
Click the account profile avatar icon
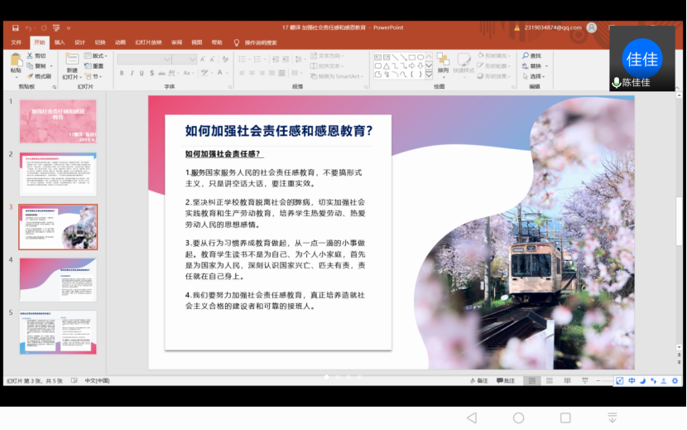pos(592,27)
